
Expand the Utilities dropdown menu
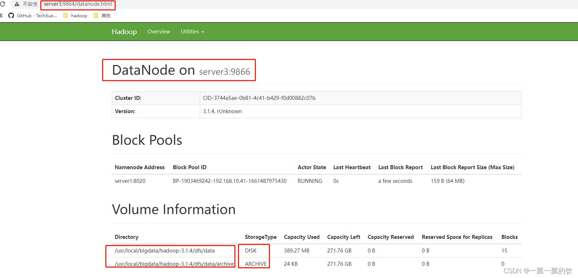click(x=192, y=32)
